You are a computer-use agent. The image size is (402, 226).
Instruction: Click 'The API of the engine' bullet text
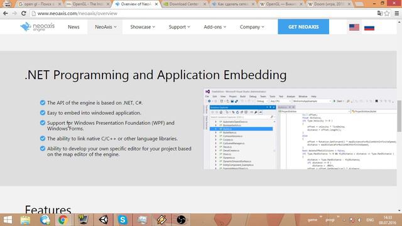point(95,103)
